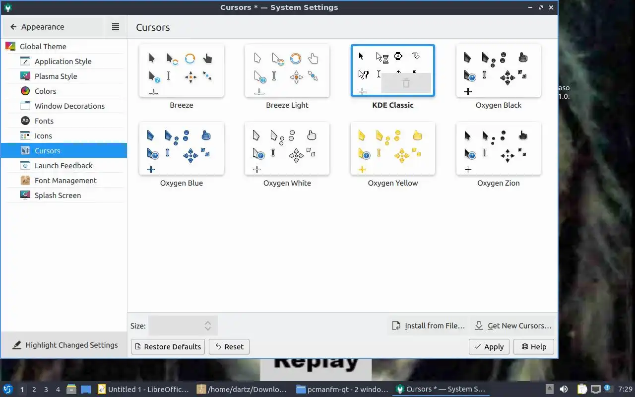The height and width of the screenshot is (397, 635).
Task: Apply the cursor theme changes
Action: point(489,346)
